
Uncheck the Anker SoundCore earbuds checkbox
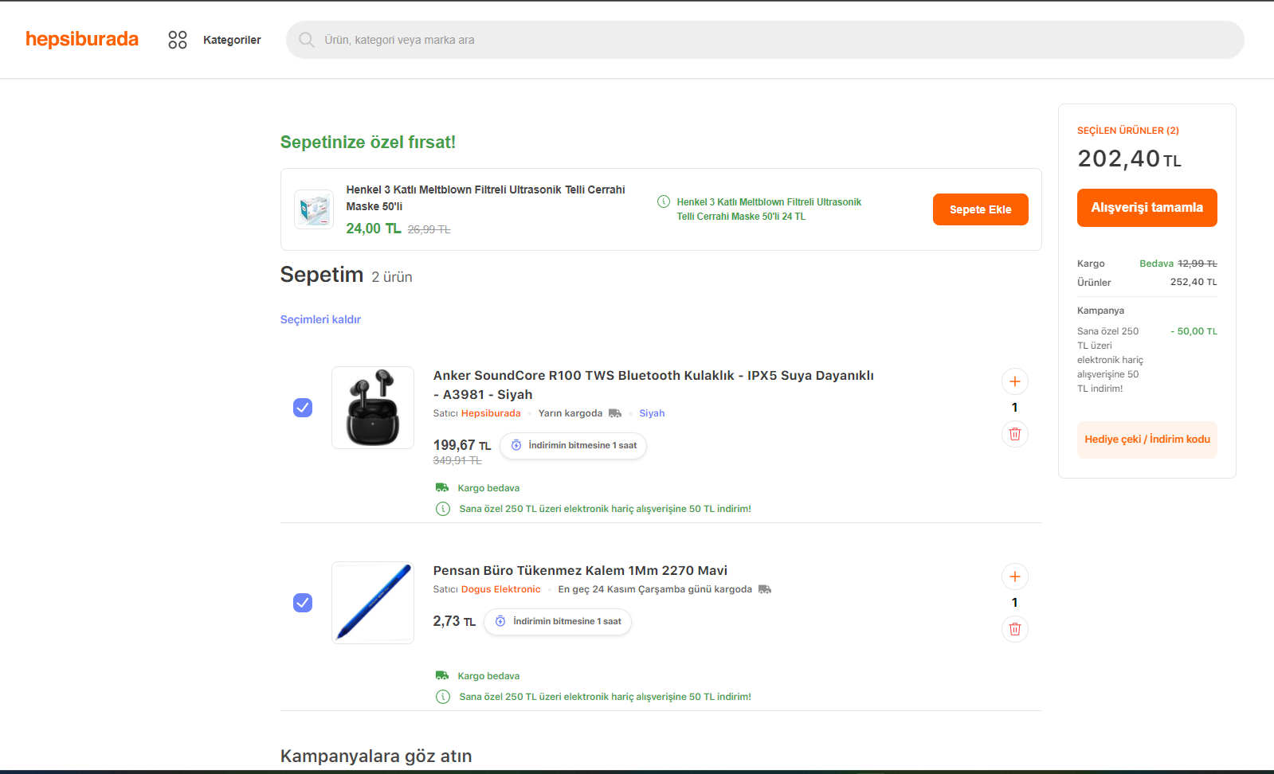(x=303, y=408)
